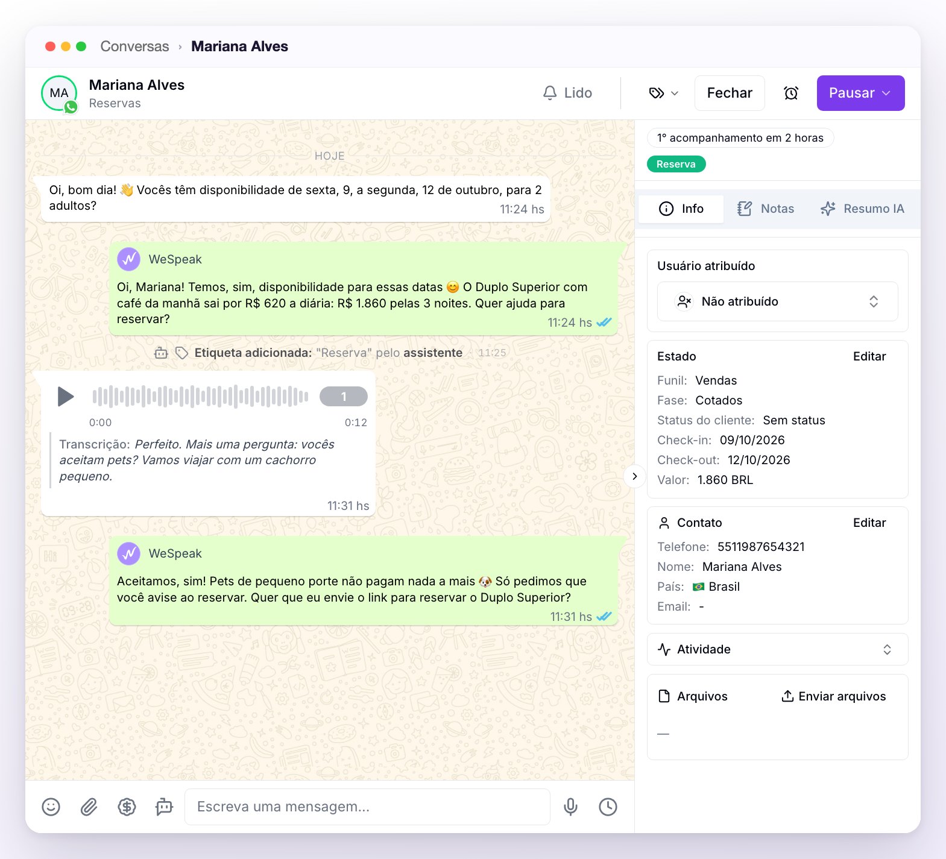Click Check-in date 09/10/2026
The width and height of the screenshot is (946, 859).
click(752, 440)
